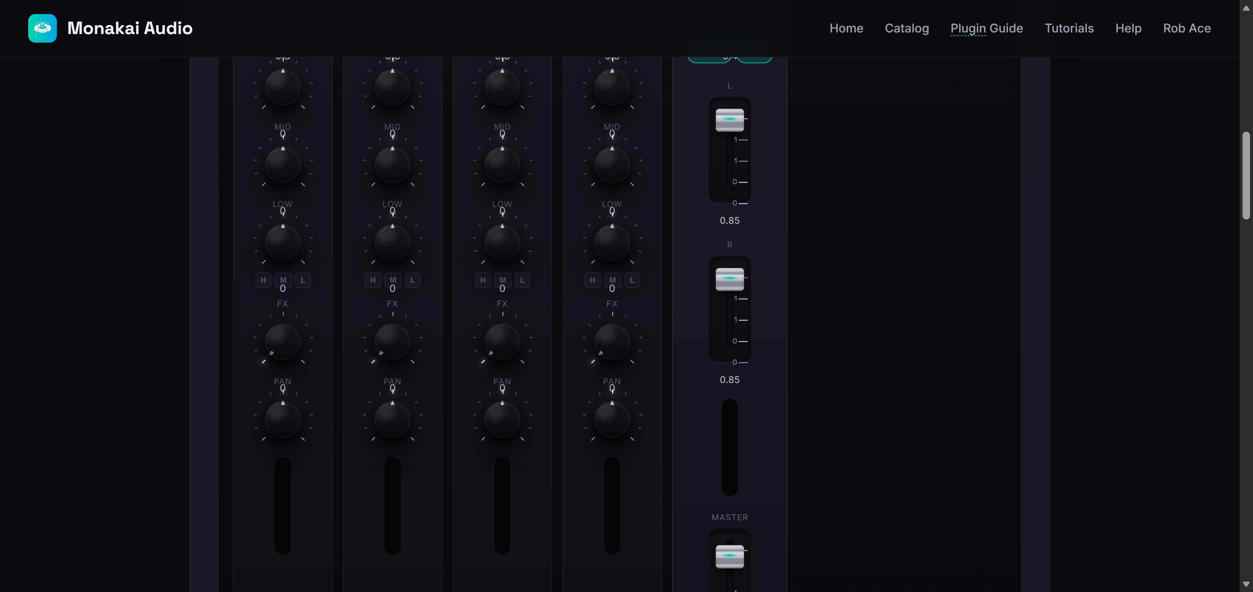
Task: Open the Rob Ace account link
Action: coord(1187,28)
